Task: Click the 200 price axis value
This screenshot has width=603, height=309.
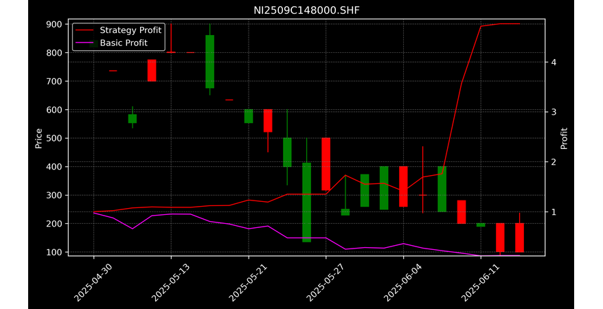Action: click(x=54, y=224)
